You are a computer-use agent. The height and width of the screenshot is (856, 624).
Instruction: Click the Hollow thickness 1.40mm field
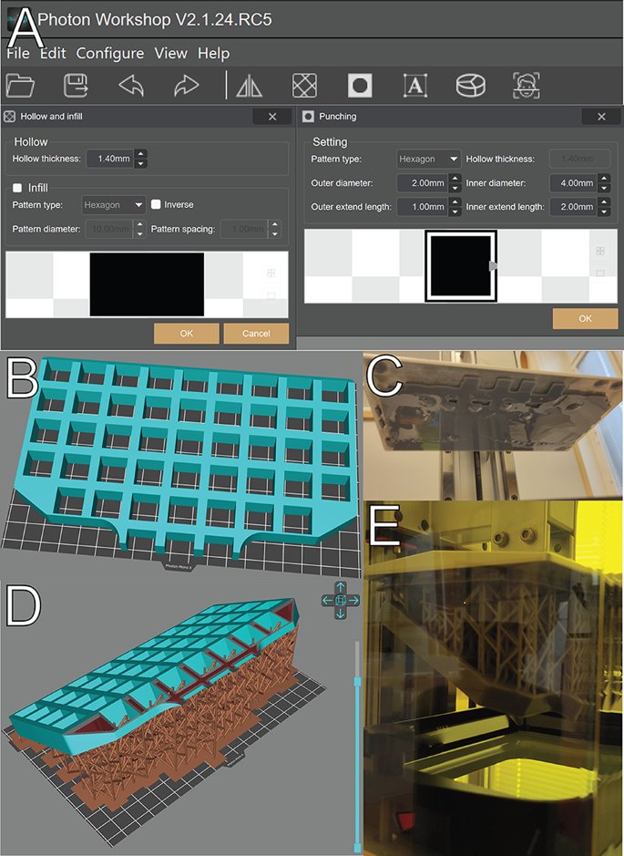pyautogui.click(x=111, y=159)
